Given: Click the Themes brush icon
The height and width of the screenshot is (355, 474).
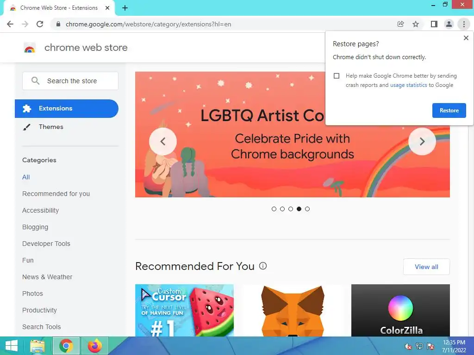Looking at the screenshot, I should pyautogui.click(x=26, y=127).
